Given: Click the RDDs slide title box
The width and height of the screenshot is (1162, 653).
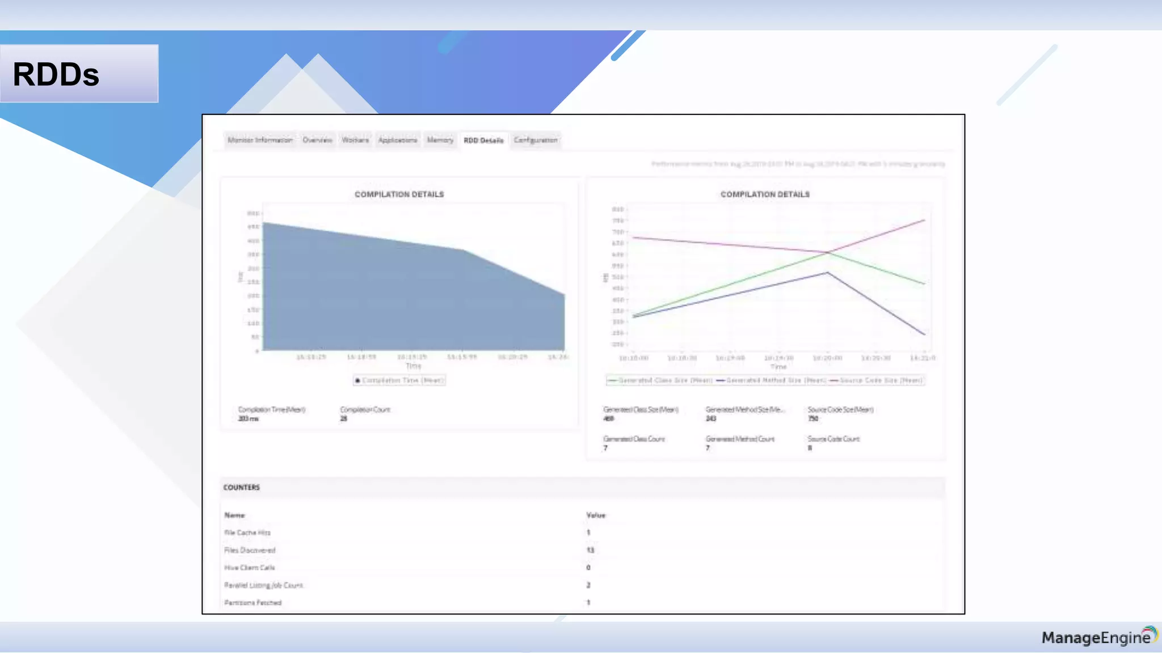Looking at the screenshot, I should 79,74.
